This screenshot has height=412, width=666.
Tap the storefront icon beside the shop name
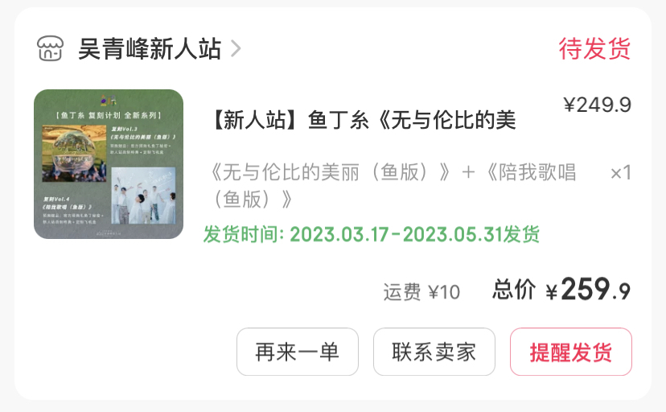coord(50,48)
